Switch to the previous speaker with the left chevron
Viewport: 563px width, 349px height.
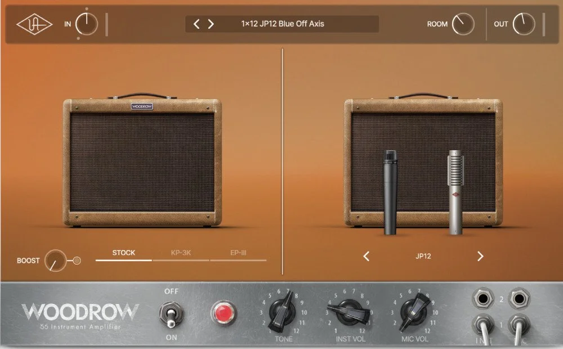tap(367, 256)
